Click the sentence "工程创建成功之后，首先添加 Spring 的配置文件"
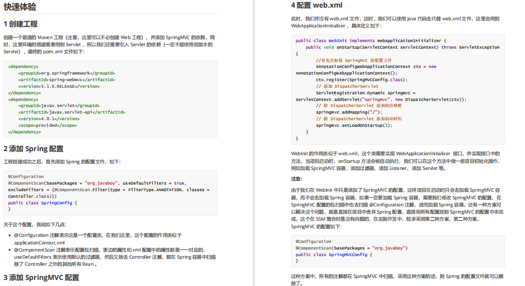Viewport: 525px width, 286px height. pos(62,162)
